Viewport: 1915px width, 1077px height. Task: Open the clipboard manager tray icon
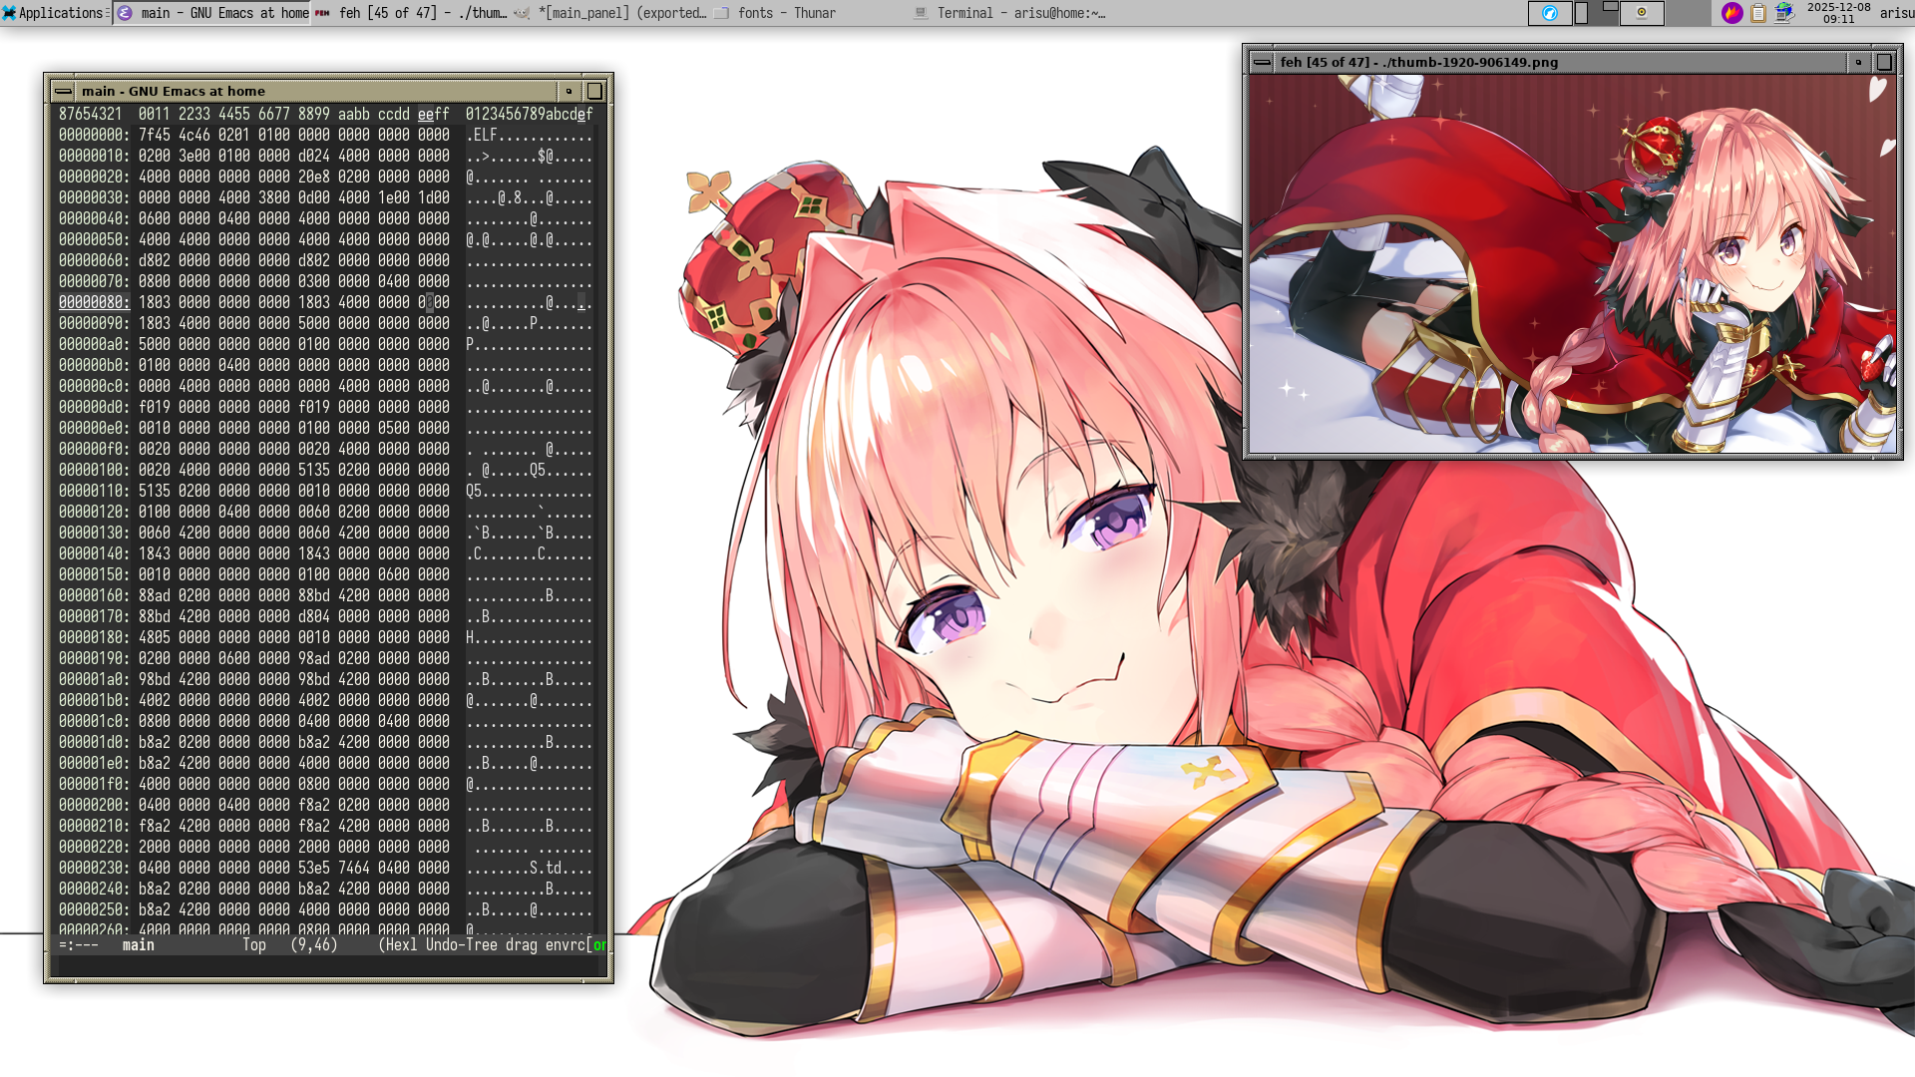click(x=1758, y=13)
